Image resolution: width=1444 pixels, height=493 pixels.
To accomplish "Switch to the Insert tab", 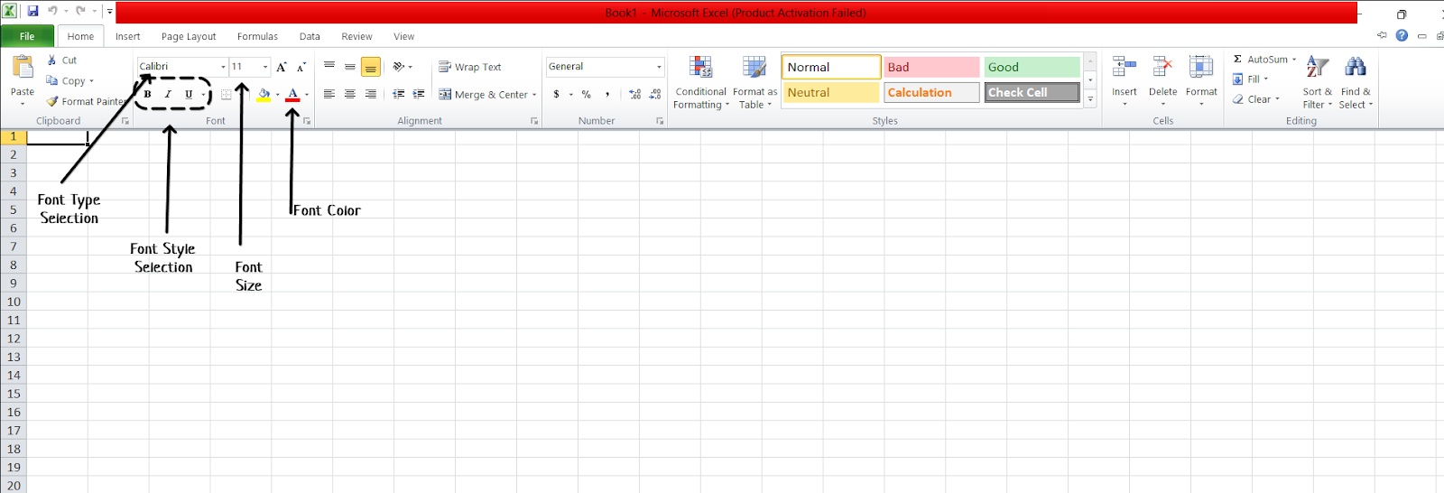I will tap(127, 36).
